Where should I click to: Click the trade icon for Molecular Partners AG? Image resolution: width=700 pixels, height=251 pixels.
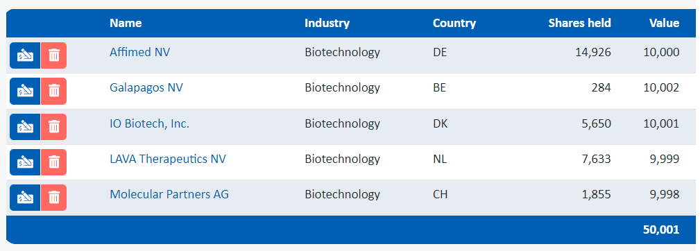click(25, 198)
